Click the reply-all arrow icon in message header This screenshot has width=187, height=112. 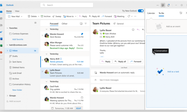pos(143,30)
